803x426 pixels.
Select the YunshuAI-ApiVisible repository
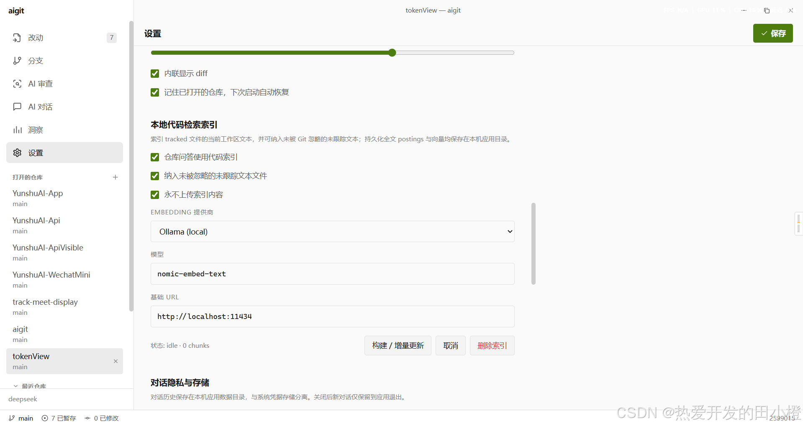point(64,253)
